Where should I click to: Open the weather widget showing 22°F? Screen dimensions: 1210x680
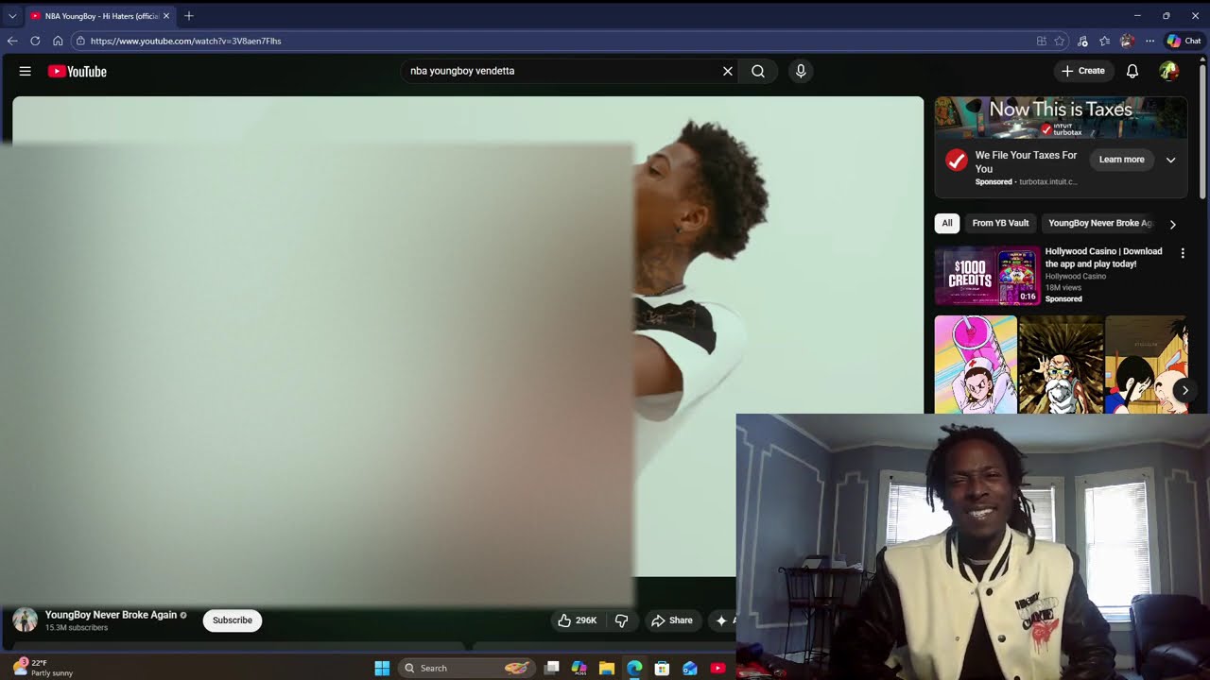click(x=43, y=668)
